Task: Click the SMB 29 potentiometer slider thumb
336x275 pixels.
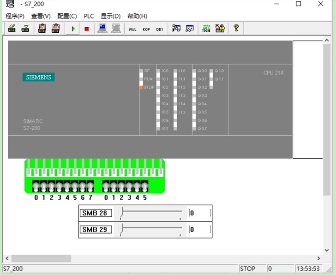Action: [x=121, y=229]
